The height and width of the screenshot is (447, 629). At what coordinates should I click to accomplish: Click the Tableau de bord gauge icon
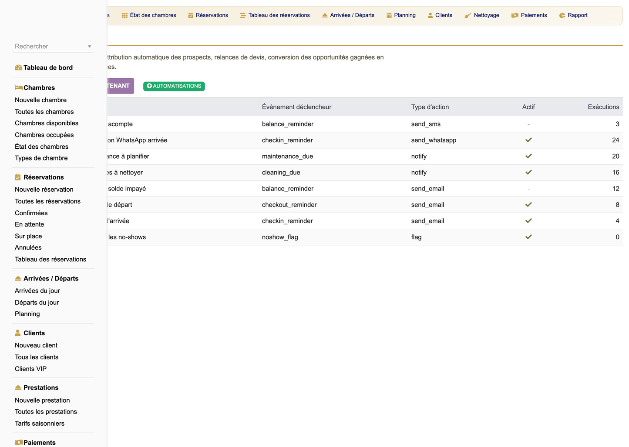tap(18, 67)
